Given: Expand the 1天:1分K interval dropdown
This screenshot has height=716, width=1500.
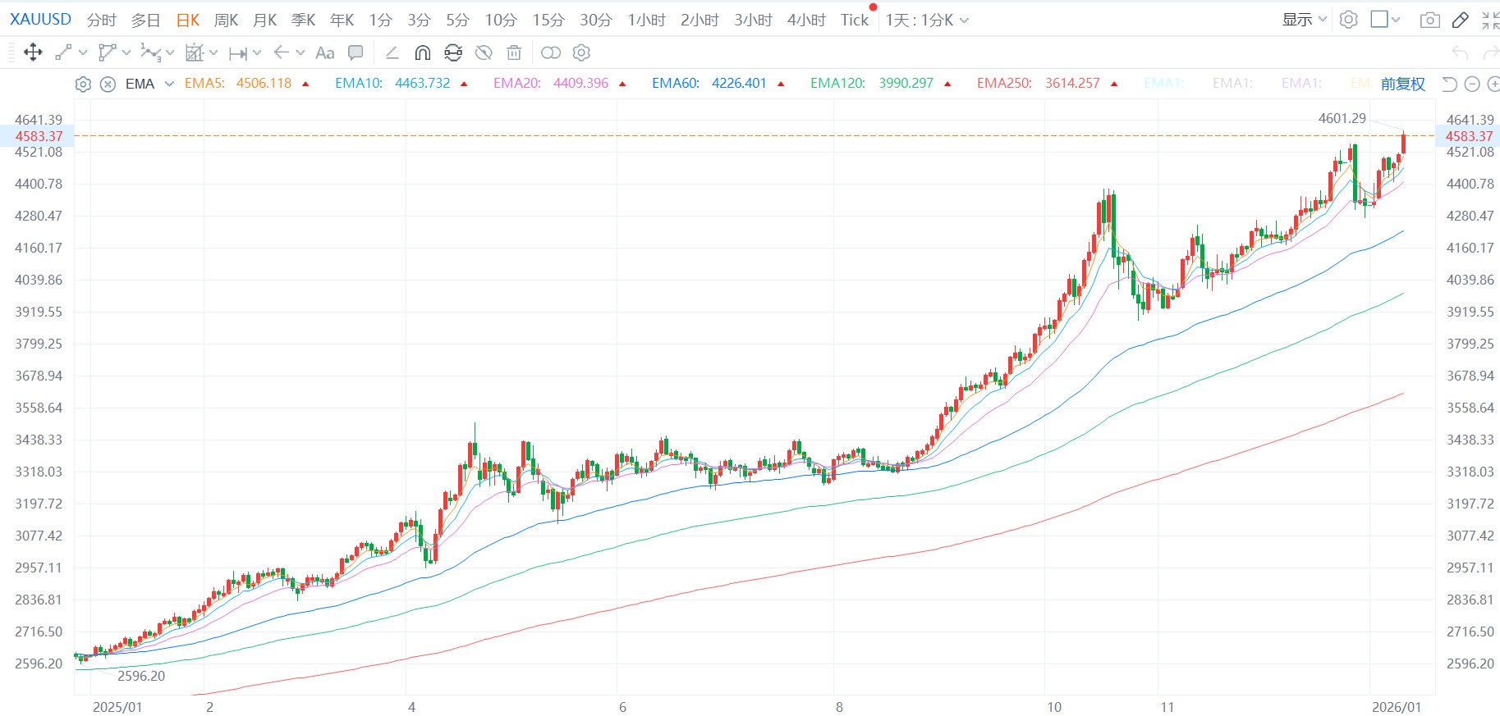Looking at the screenshot, I should (x=927, y=20).
